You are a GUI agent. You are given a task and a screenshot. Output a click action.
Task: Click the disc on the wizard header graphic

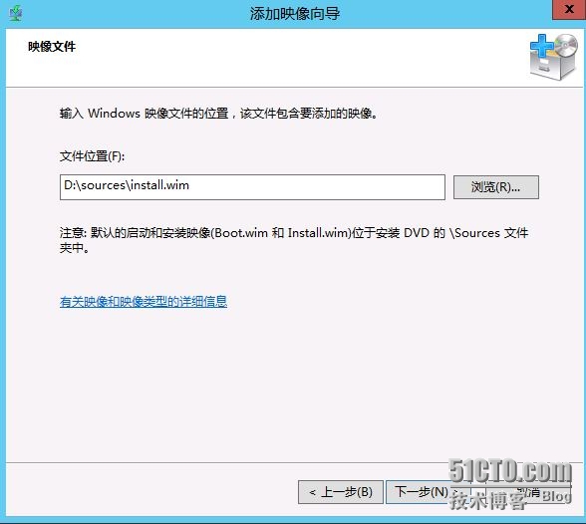pyautogui.click(x=566, y=45)
